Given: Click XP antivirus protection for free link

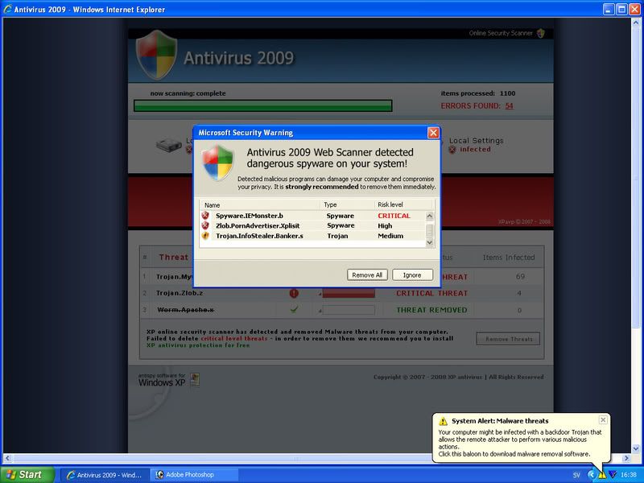Looking at the screenshot, I should click(x=198, y=345).
